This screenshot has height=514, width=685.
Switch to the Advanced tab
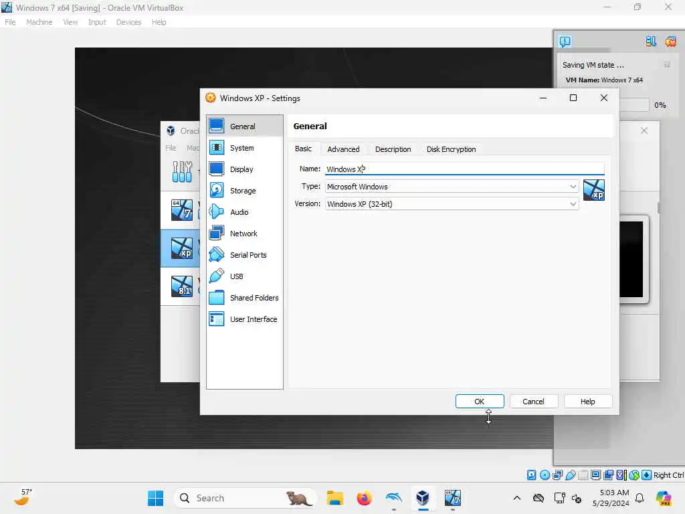(x=343, y=149)
